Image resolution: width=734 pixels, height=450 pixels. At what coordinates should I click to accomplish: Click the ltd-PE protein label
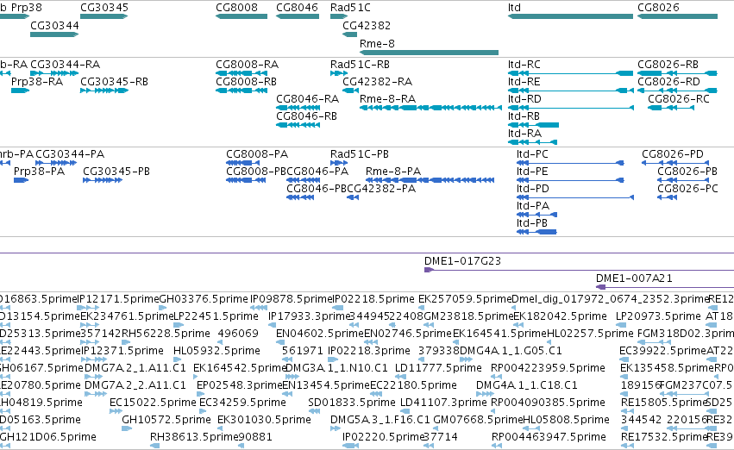(532, 172)
